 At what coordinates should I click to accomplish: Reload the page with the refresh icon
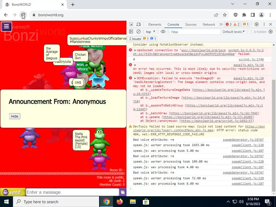pos(23,15)
